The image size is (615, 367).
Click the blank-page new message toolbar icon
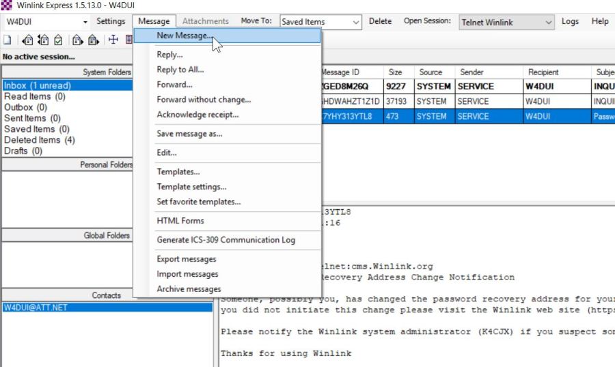click(x=7, y=40)
